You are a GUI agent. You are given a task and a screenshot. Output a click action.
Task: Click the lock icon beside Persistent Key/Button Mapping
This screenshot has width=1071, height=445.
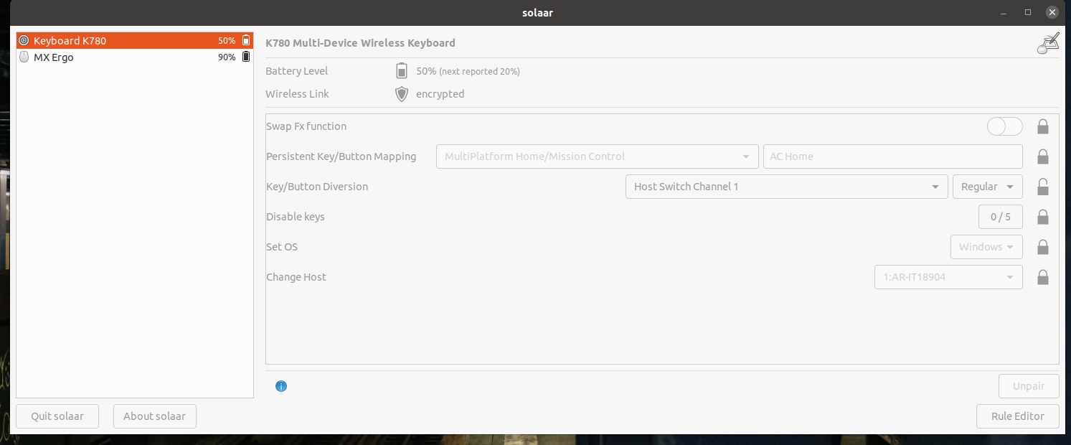(1043, 156)
